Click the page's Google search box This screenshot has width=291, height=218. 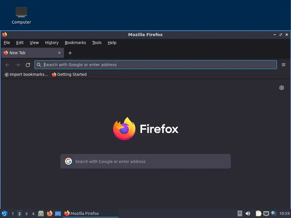coord(145,161)
